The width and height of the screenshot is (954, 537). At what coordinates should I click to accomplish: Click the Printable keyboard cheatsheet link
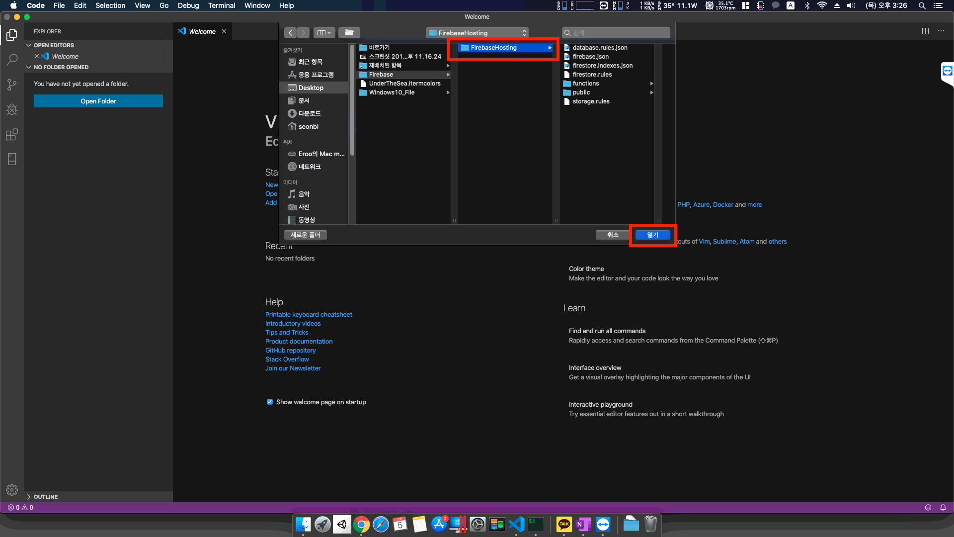[x=309, y=314]
